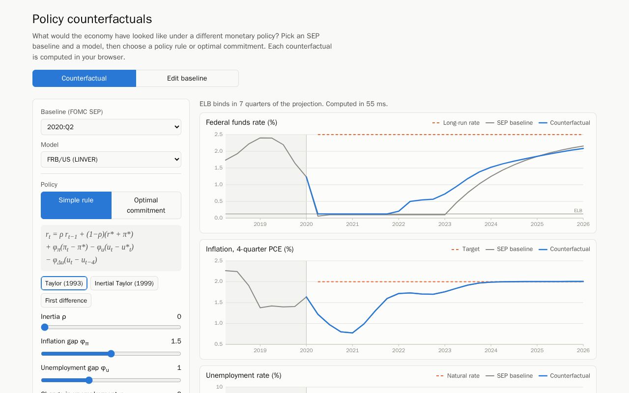Expand the Model dropdown showing FRB/US (LINVER)
The width and height of the screenshot is (629, 393).
[111, 160]
